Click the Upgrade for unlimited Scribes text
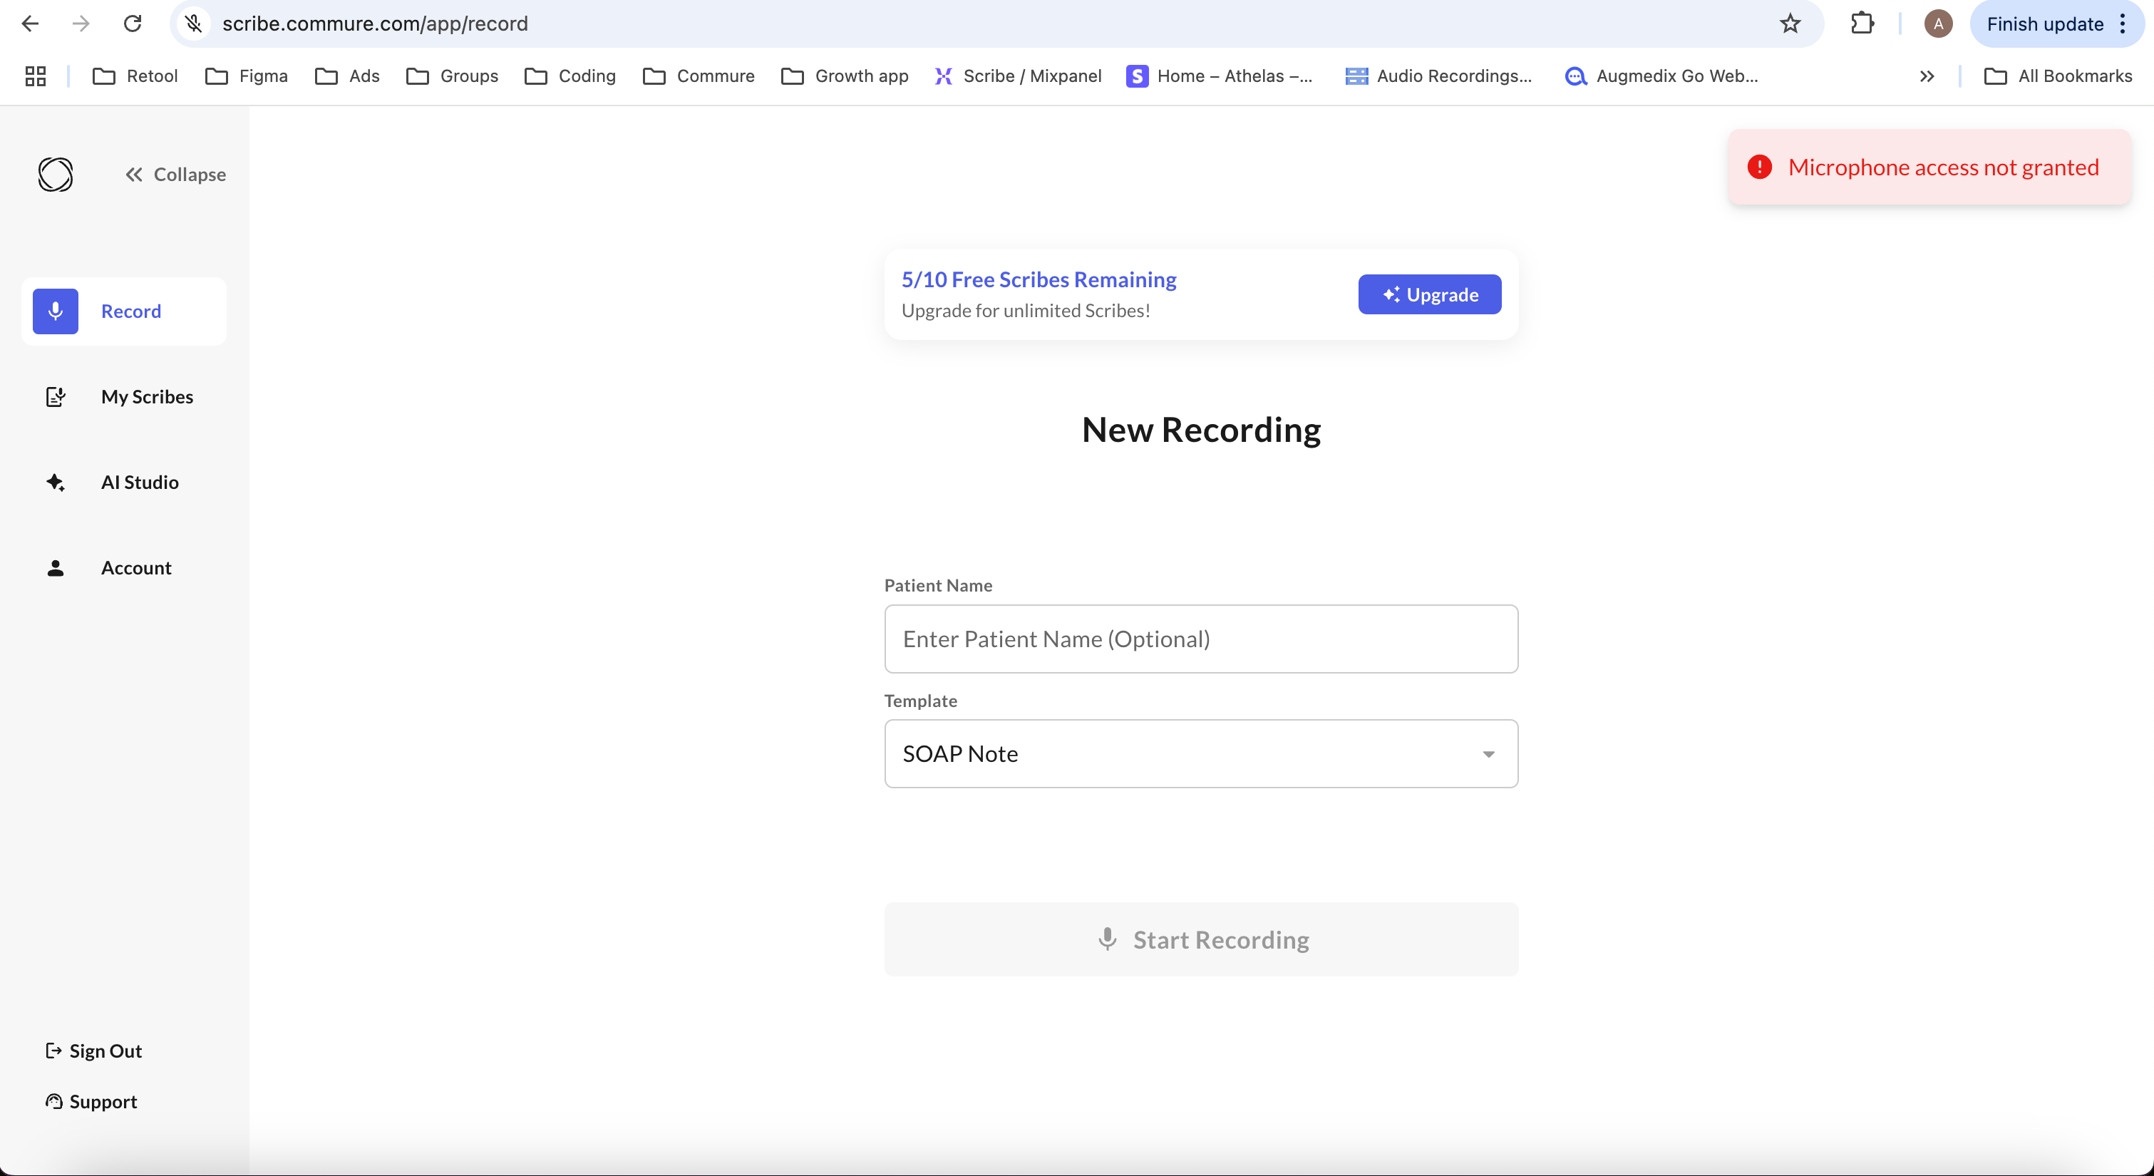Image resolution: width=2154 pixels, height=1176 pixels. click(1025, 310)
